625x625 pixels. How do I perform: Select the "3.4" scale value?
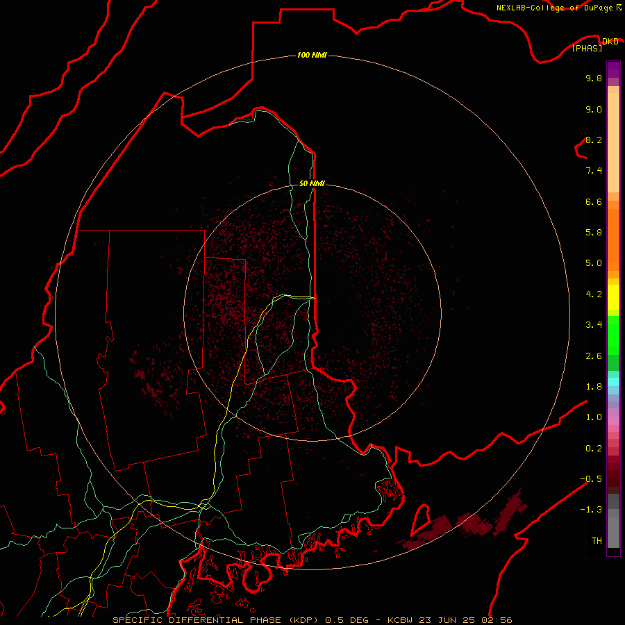point(594,325)
